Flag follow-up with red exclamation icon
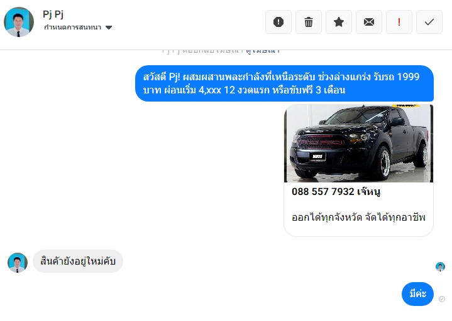Image resolution: width=452 pixels, height=321 pixels. click(x=399, y=22)
